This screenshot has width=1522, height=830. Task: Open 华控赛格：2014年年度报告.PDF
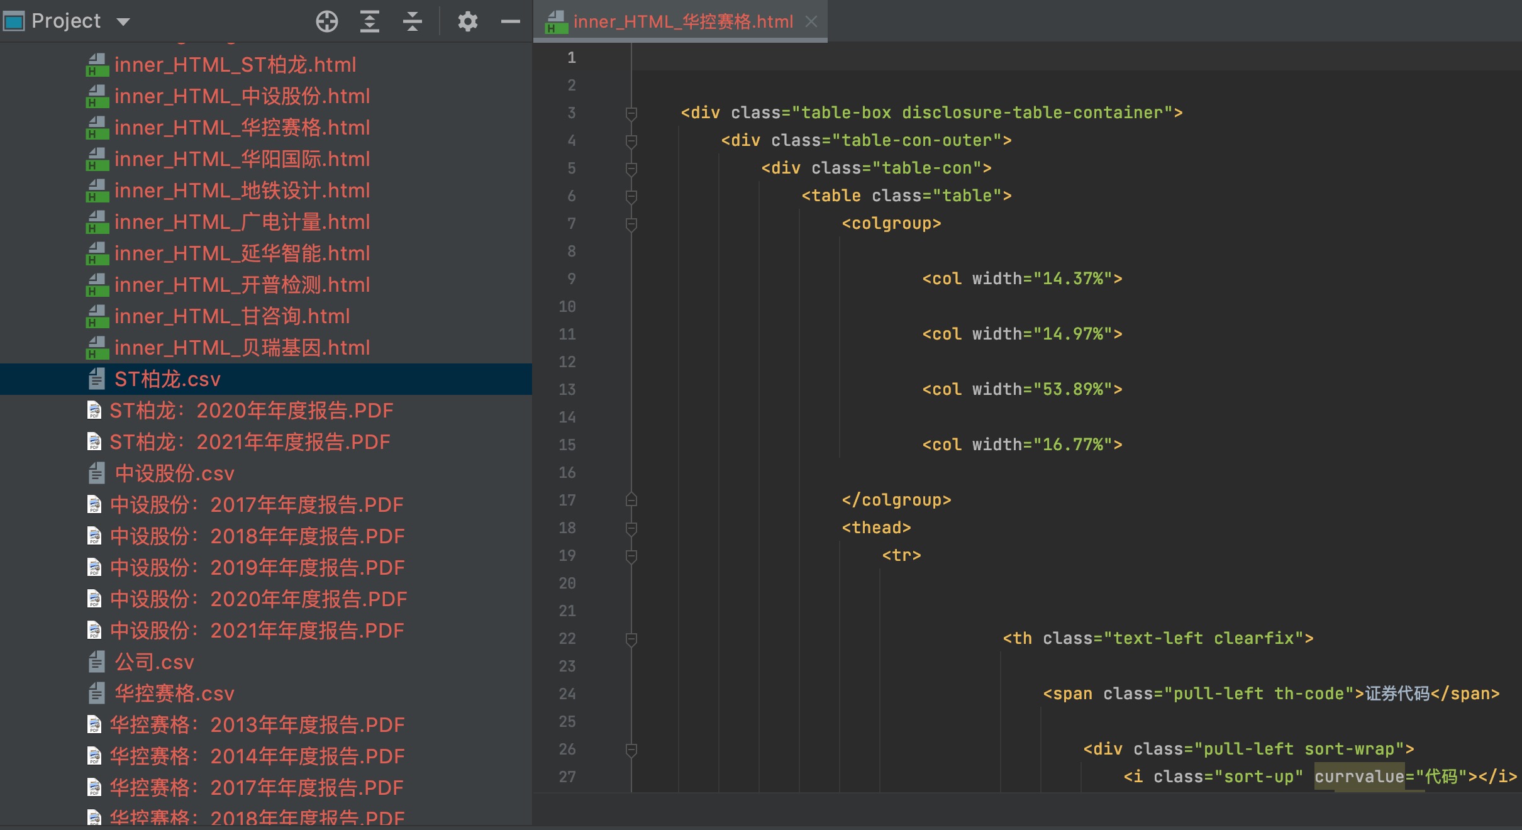pyautogui.click(x=257, y=756)
